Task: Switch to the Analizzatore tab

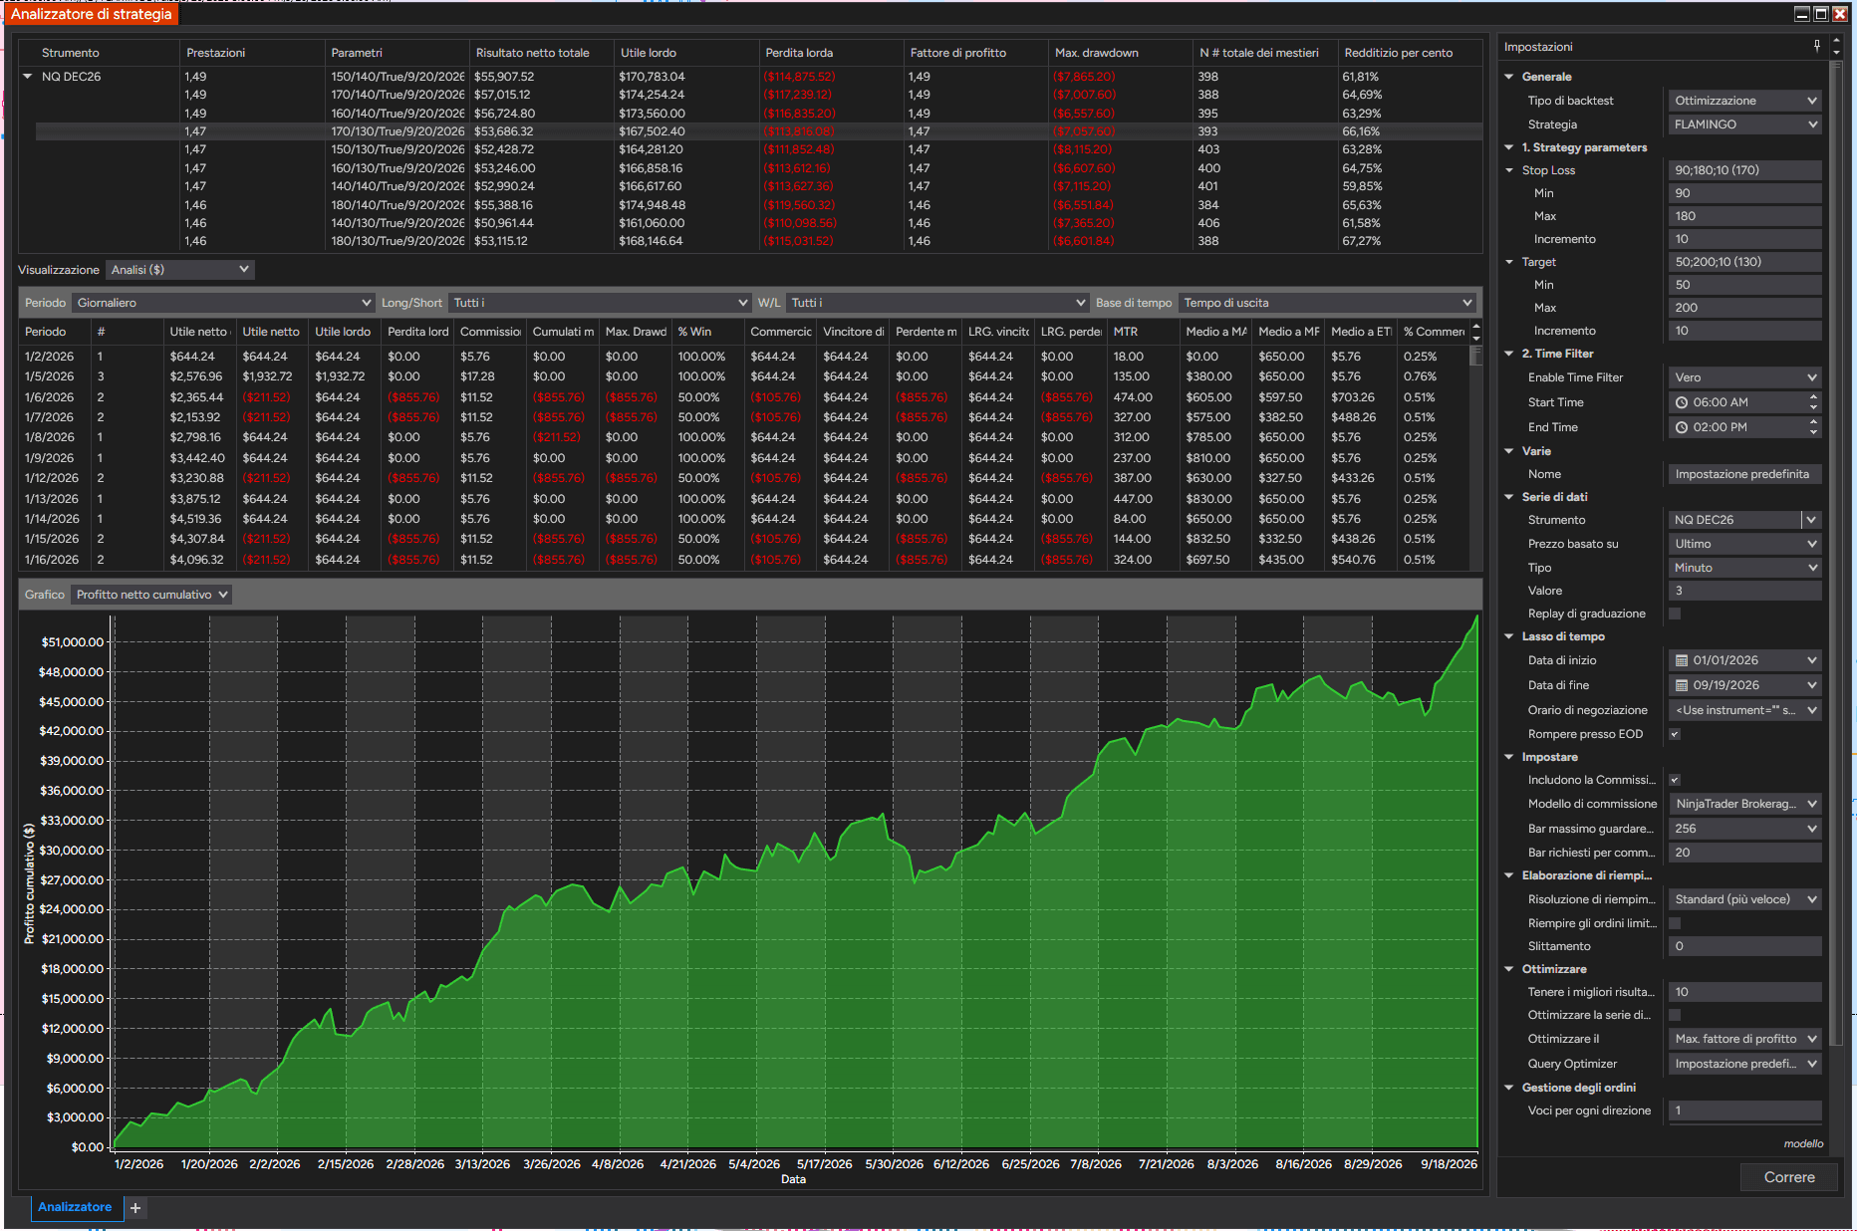Action: [x=75, y=1207]
